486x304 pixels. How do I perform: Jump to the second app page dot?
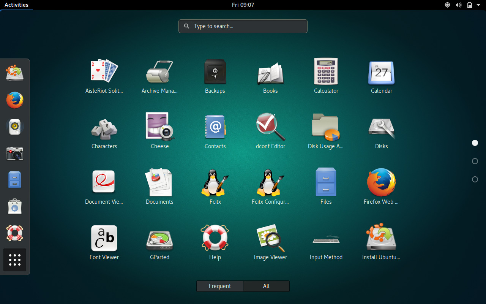pos(475,161)
